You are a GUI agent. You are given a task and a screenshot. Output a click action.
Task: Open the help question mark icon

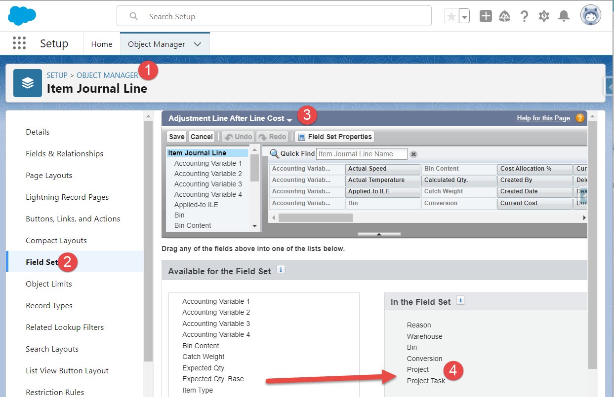tap(524, 16)
